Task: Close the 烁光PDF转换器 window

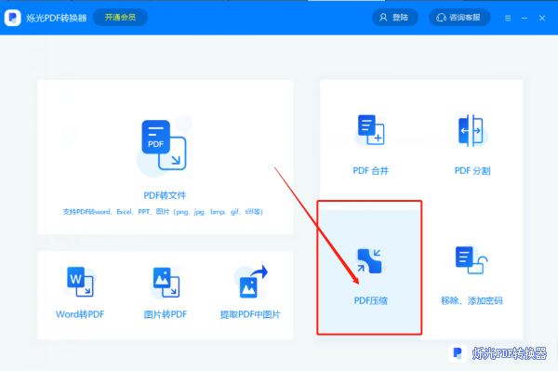Action: coord(542,18)
